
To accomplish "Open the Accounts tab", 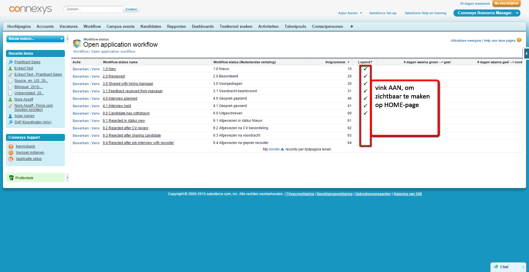I will coord(45,26).
